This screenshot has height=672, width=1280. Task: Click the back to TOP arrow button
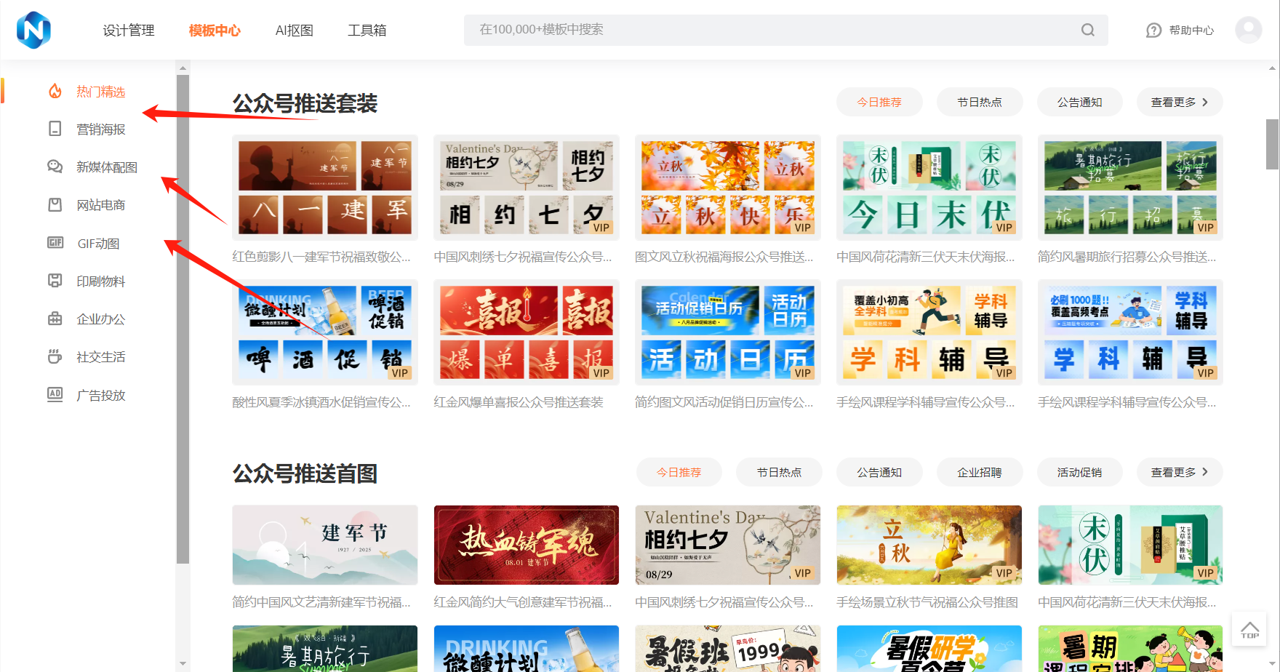[x=1249, y=630]
